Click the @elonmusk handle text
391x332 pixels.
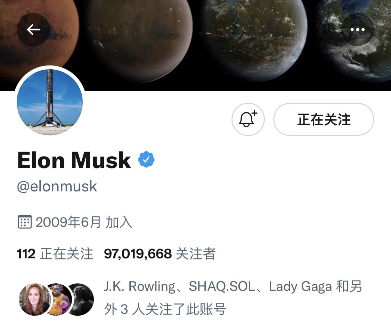[57, 186]
